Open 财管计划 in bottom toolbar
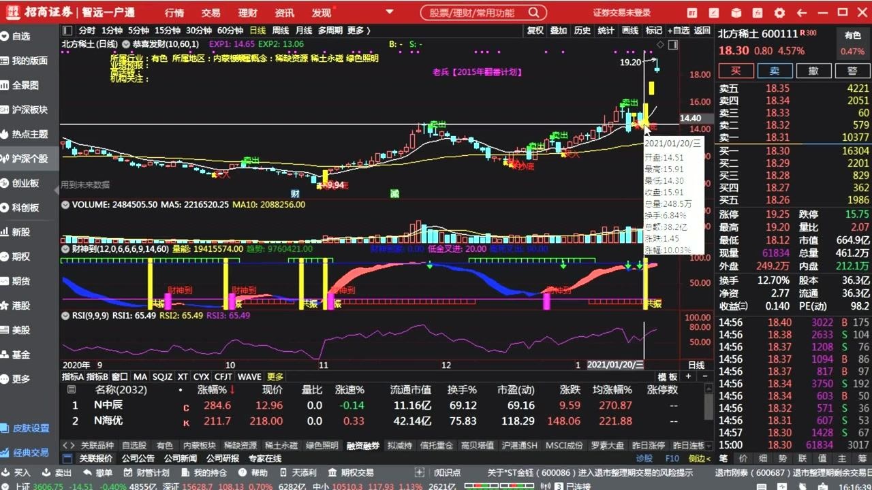The width and height of the screenshot is (872, 490). 146,472
